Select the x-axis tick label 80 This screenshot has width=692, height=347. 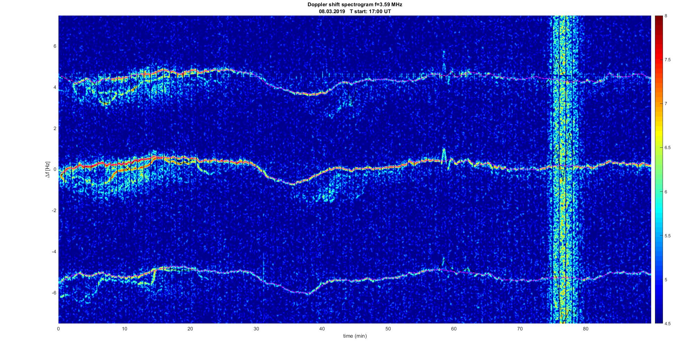pos(586,329)
